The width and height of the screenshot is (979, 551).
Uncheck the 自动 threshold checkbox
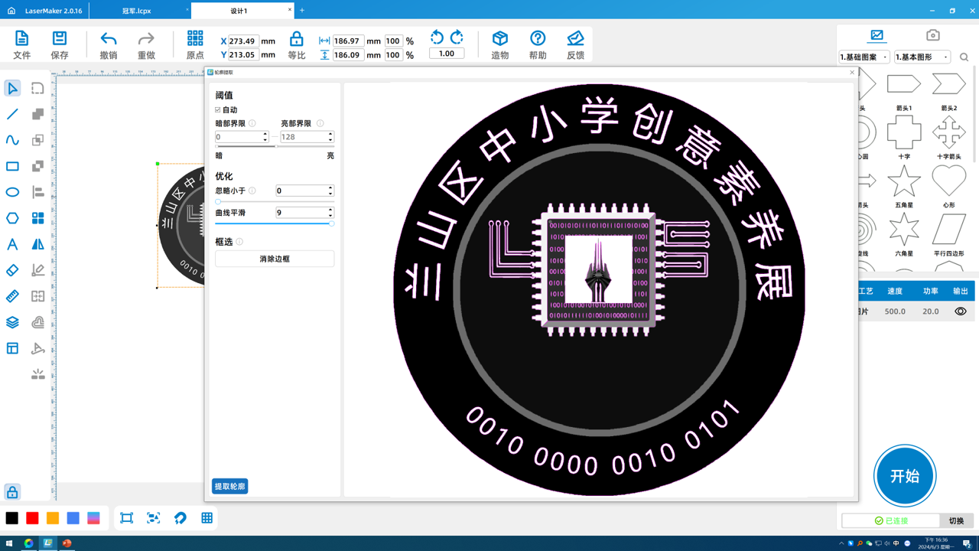click(x=218, y=110)
